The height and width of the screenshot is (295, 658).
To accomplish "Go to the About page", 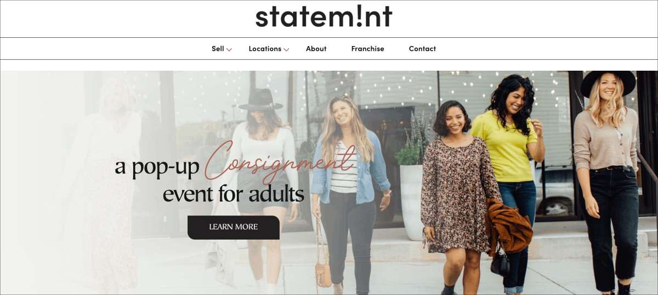I will pyautogui.click(x=316, y=49).
